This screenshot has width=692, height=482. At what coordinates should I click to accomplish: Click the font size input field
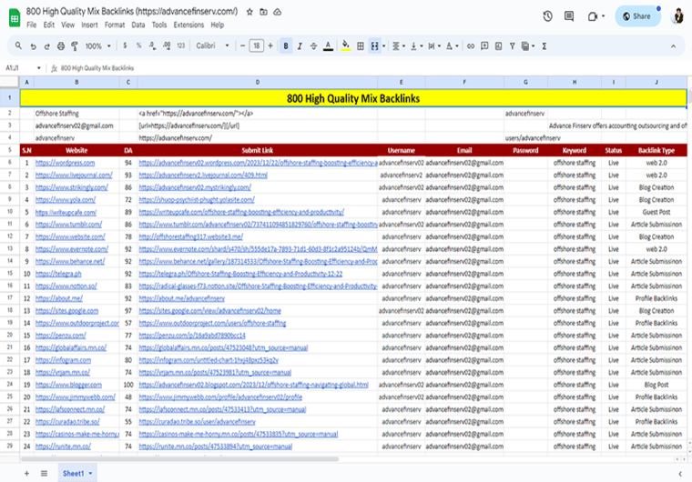257,45
